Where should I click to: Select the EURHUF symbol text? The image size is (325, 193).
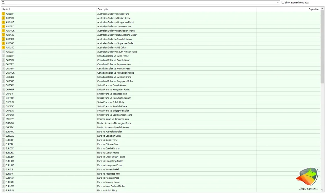10,165
